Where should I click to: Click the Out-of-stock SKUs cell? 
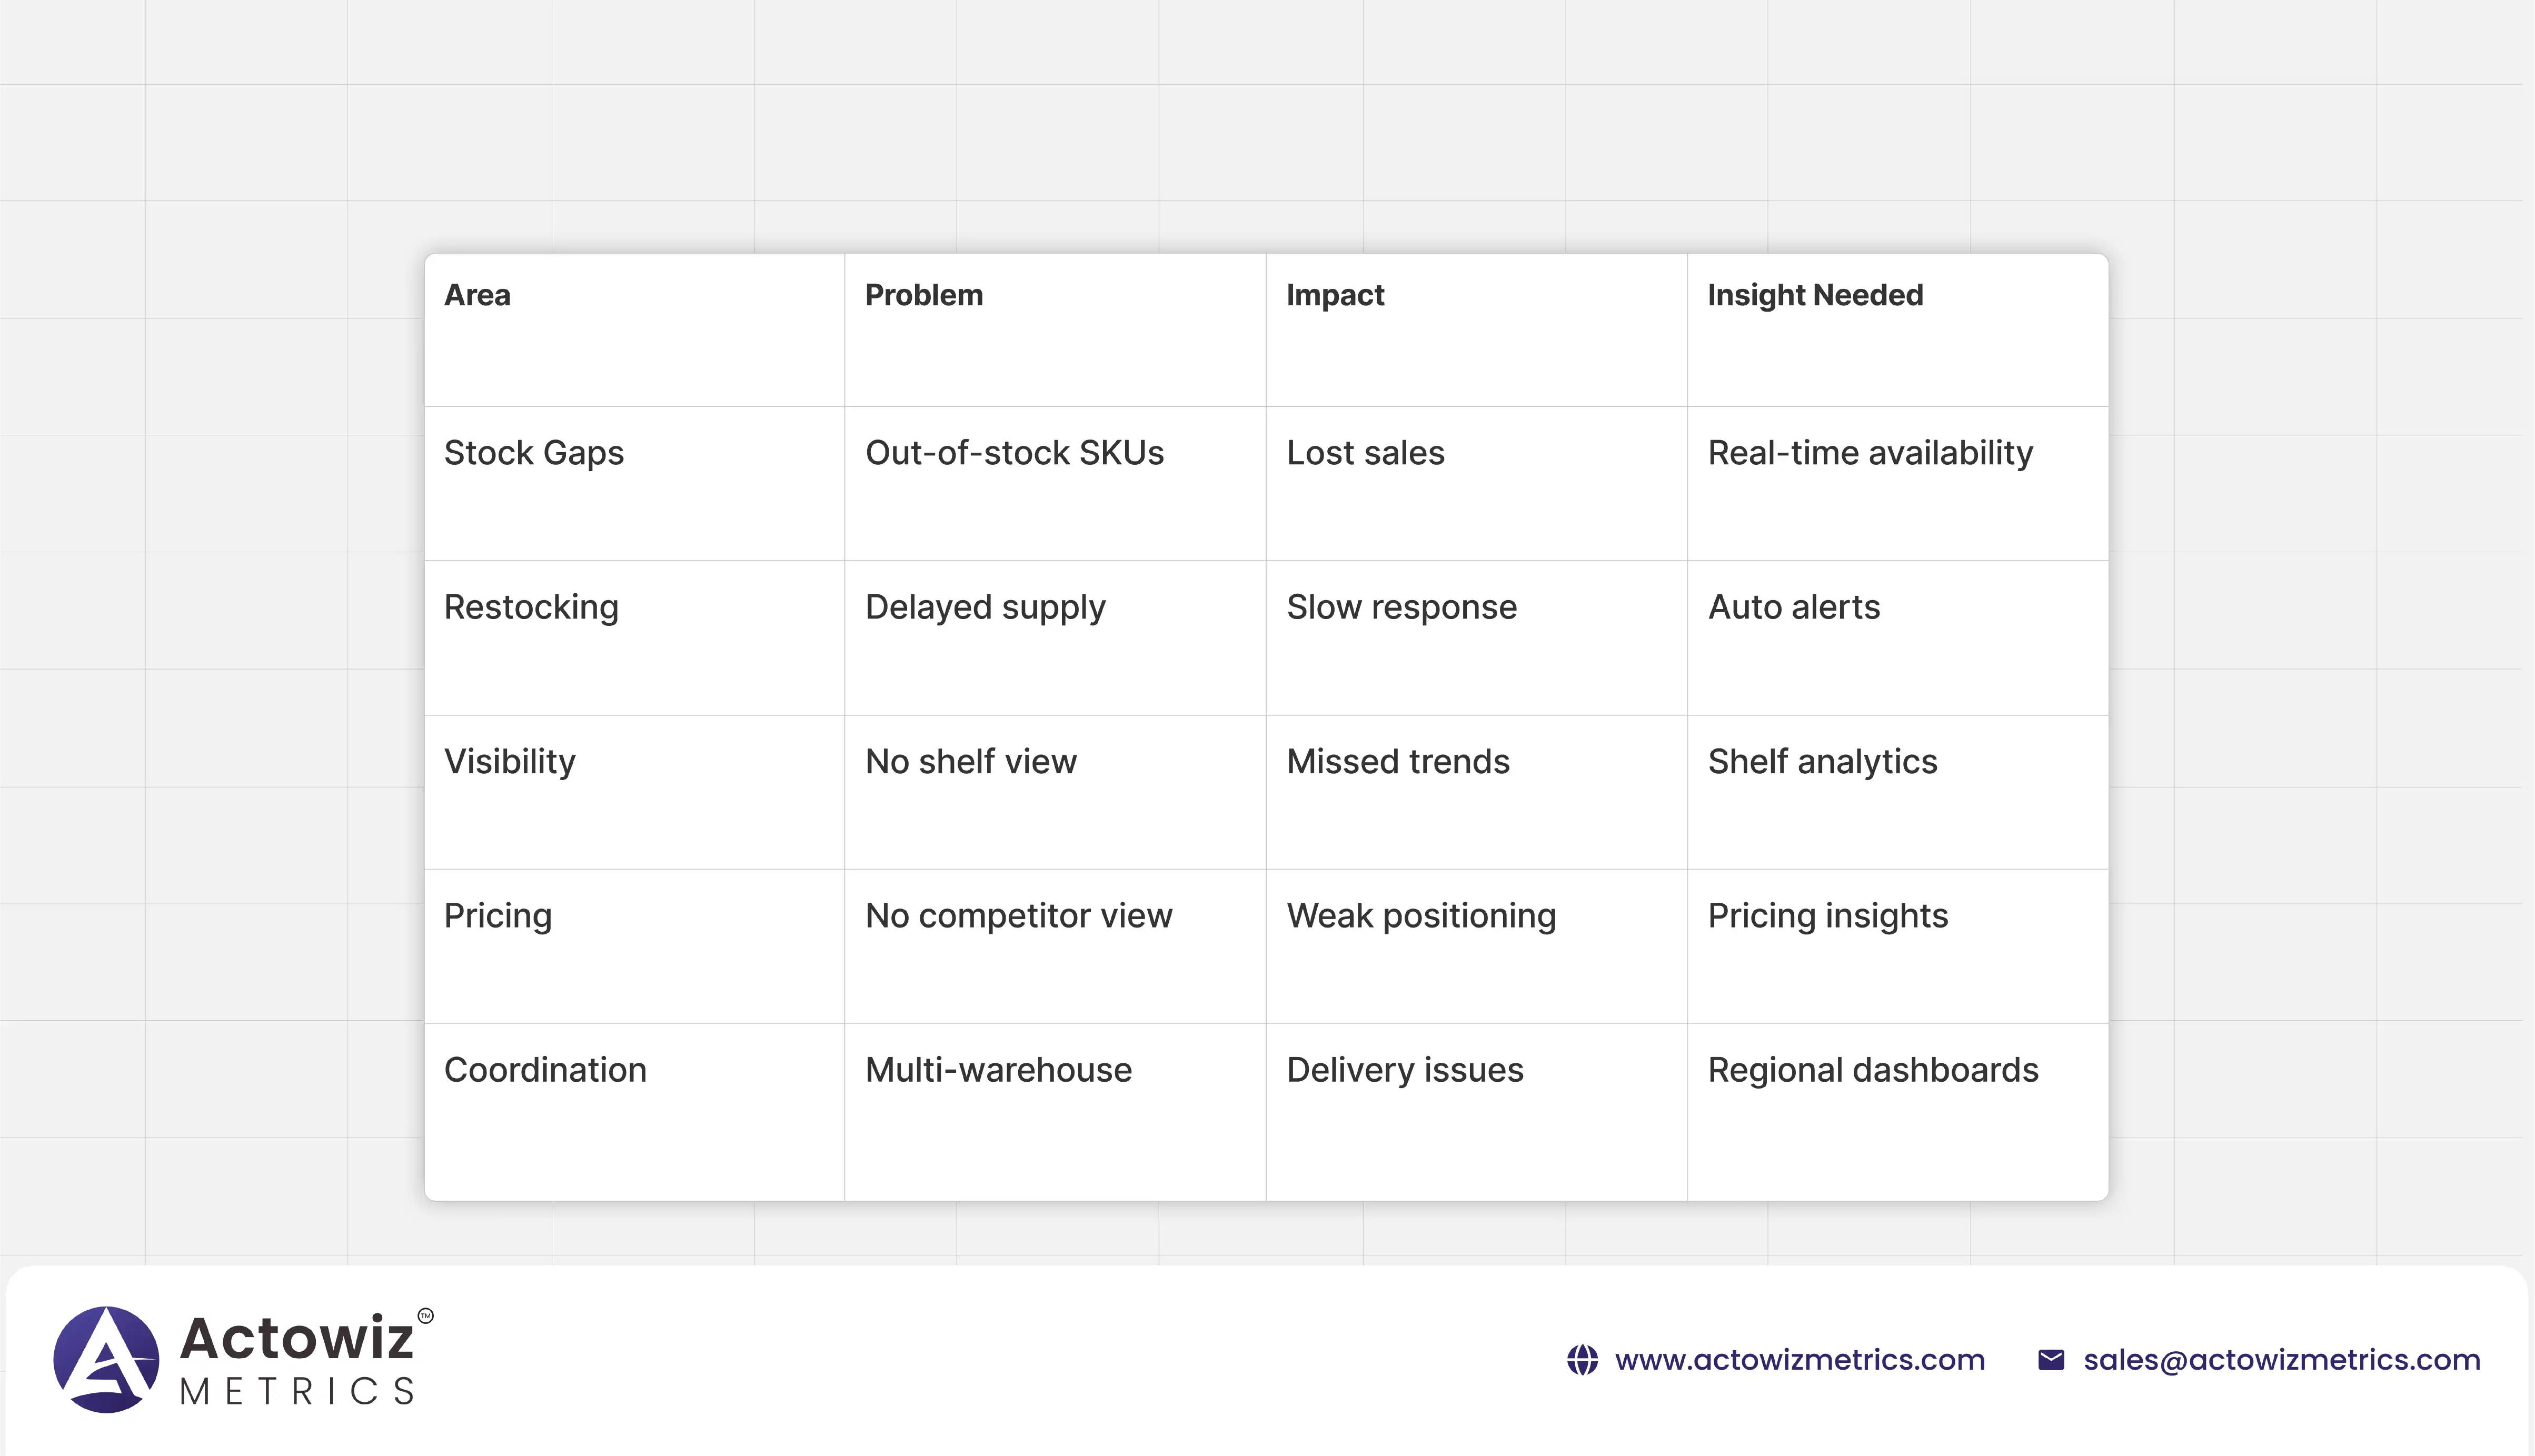click(1014, 453)
